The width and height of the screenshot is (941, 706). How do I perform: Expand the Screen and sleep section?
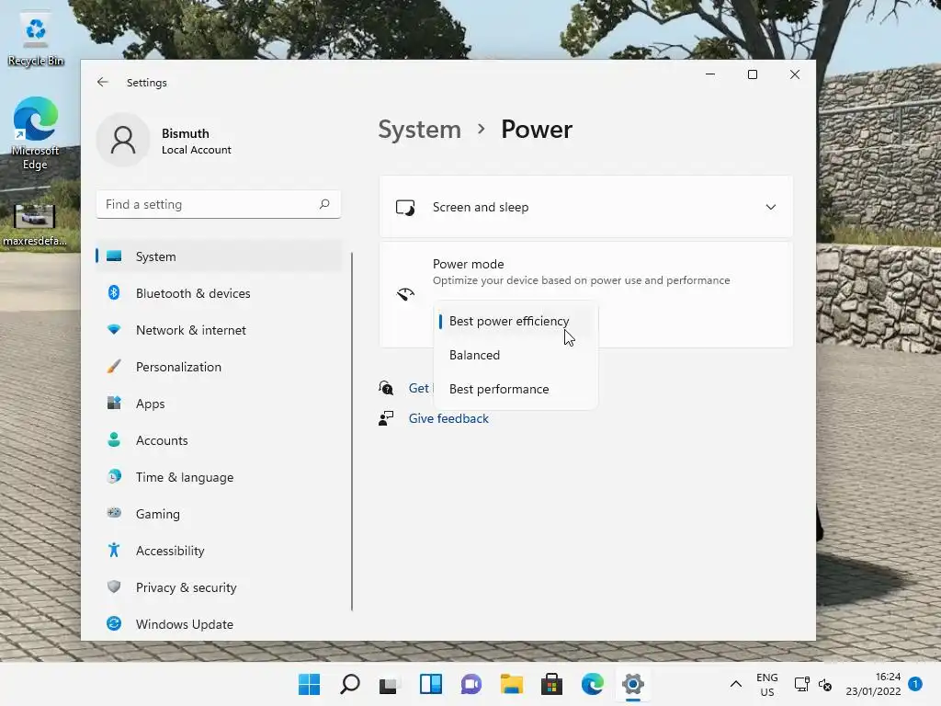point(585,207)
